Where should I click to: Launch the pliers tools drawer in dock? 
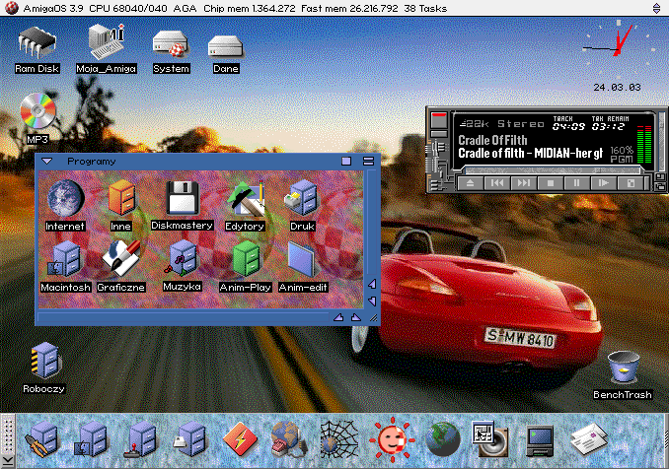point(41,440)
